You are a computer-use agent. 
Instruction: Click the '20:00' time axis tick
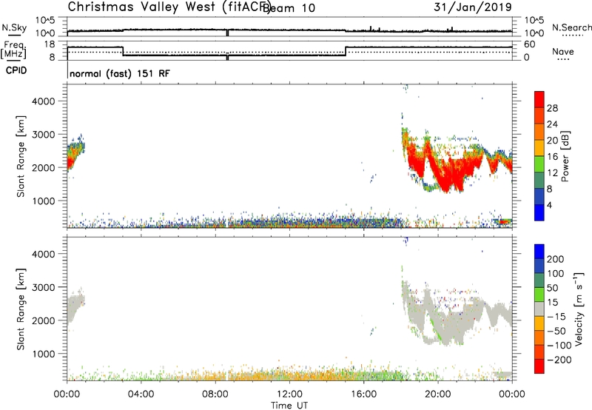tap(438, 394)
